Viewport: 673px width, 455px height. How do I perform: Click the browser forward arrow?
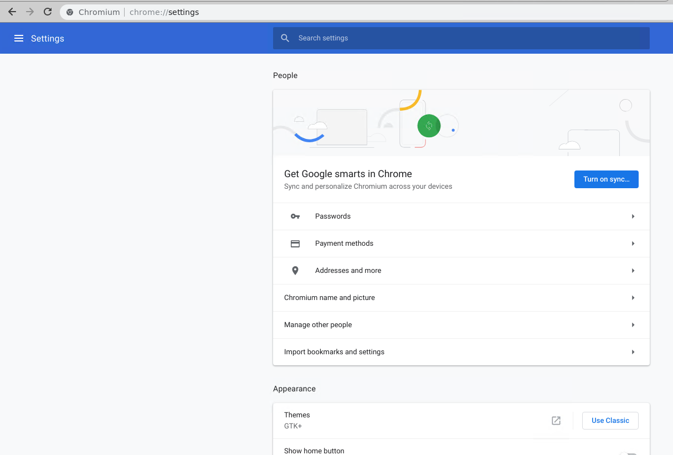(30, 12)
